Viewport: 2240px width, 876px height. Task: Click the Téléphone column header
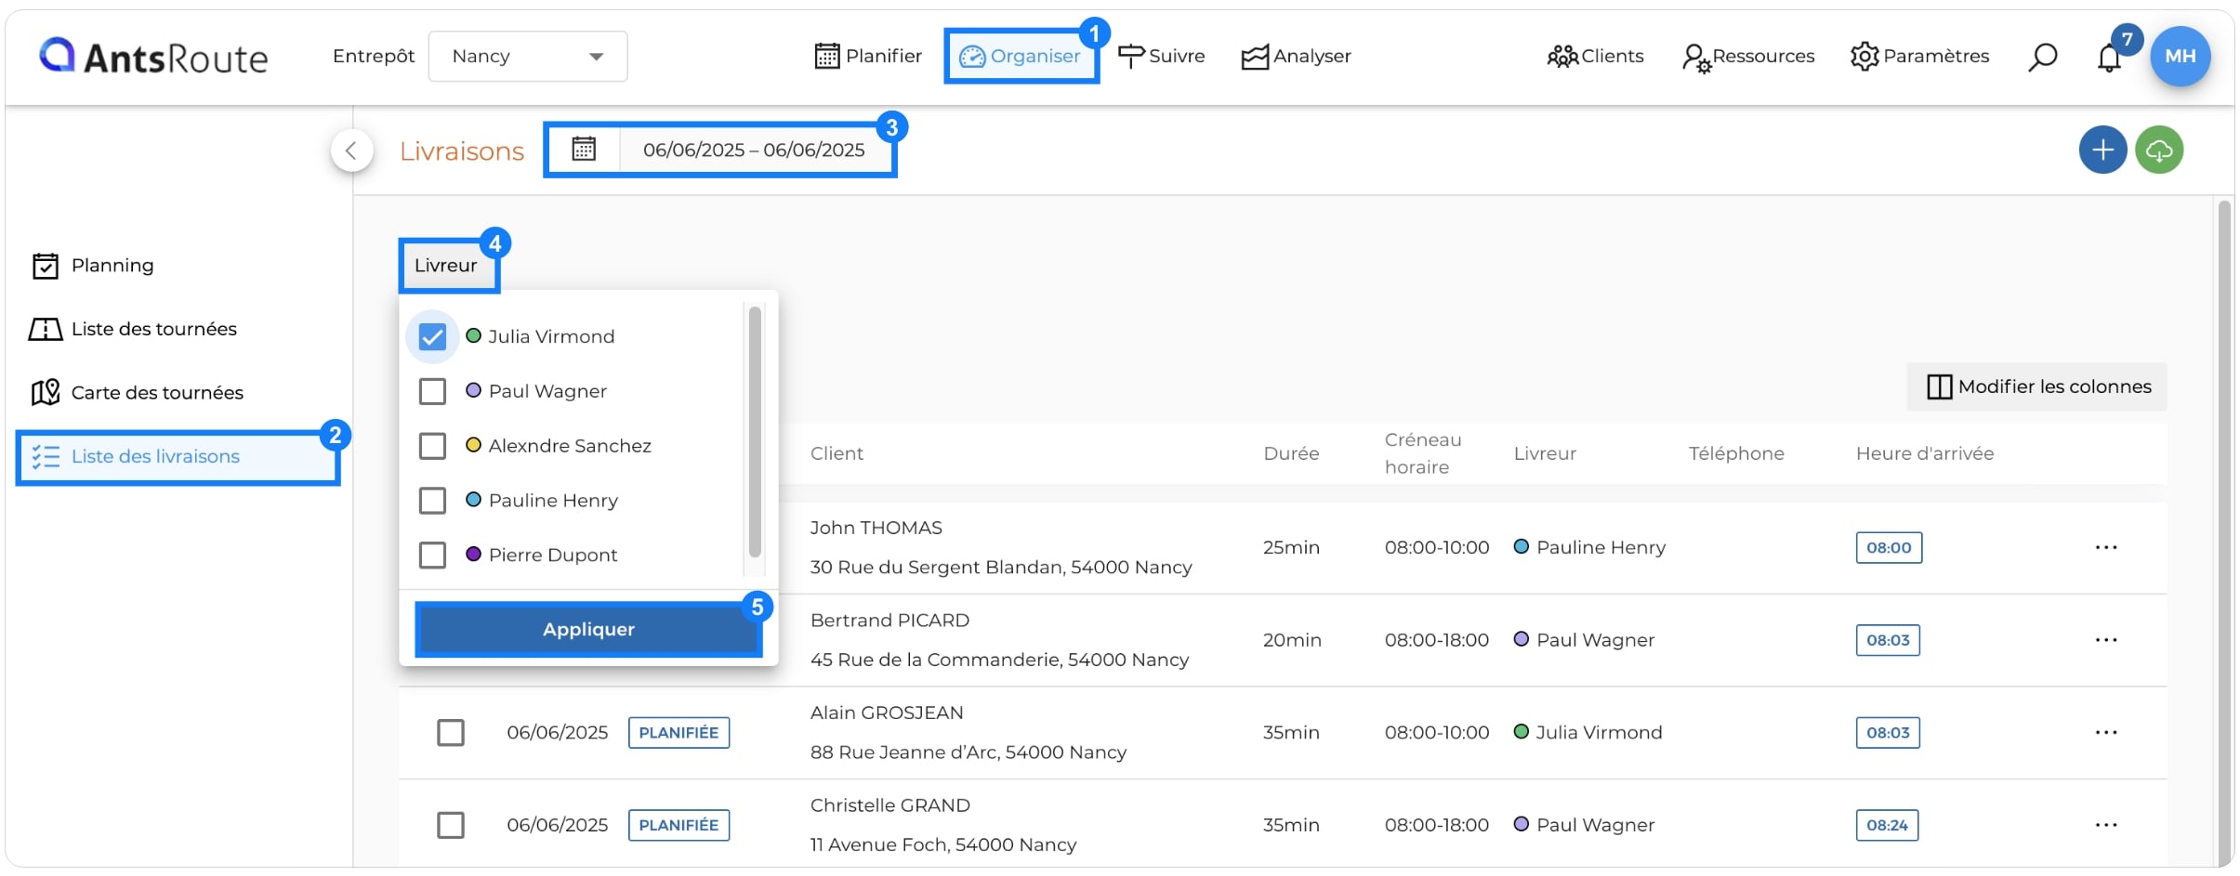click(x=1736, y=453)
